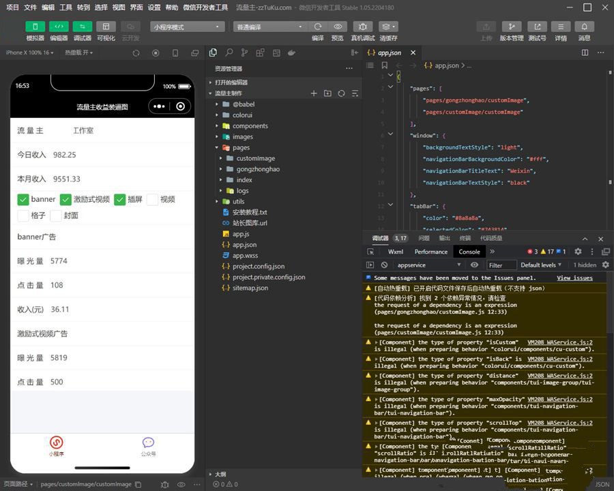The image size is (614, 491).
Task: Open version management (版本管理) icon
Action: click(x=512, y=26)
